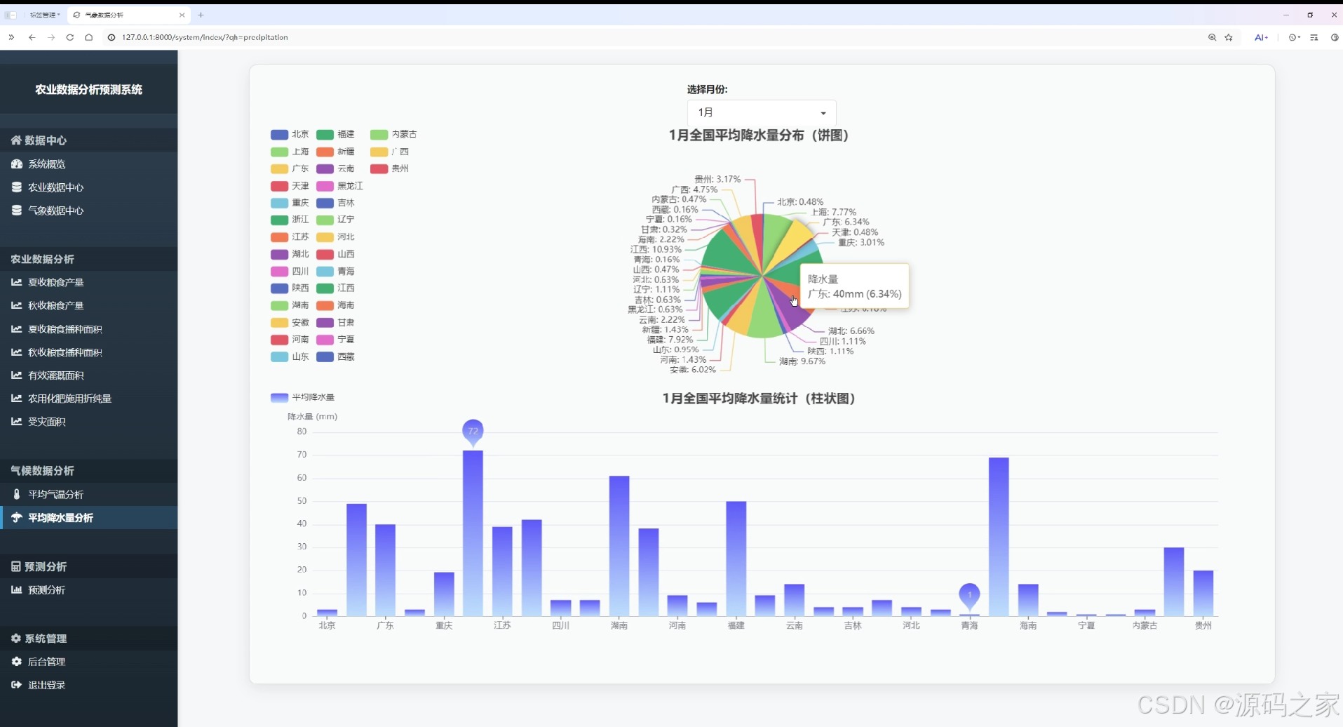This screenshot has width=1343, height=727.
Task: Open 气象数据中心 menu item
Action: click(55, 211)
